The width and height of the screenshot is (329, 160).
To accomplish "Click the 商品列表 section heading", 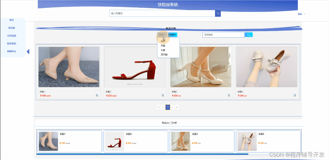I will point(171,28).
